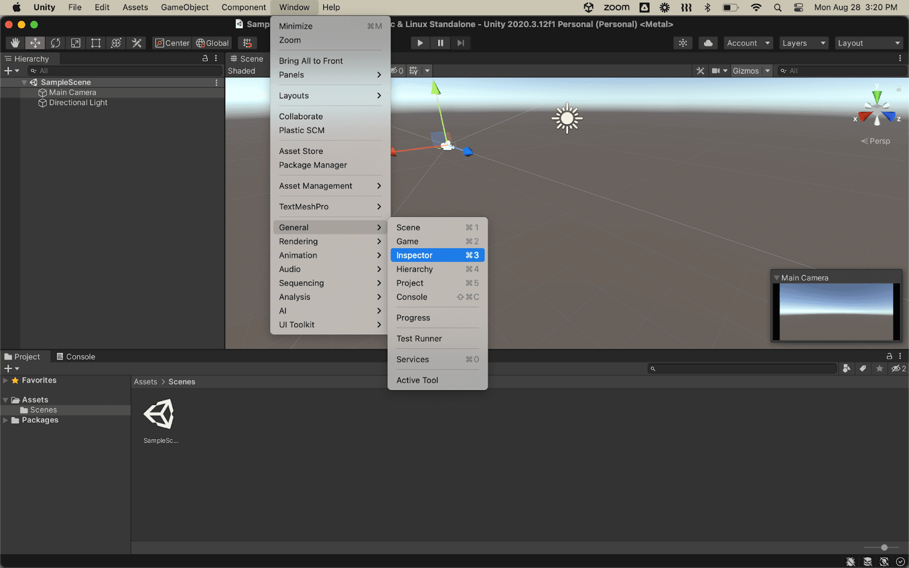The image size is (909, 568).
Task: Open Package Manager from Window menu
Action: (x=313, y=165)
